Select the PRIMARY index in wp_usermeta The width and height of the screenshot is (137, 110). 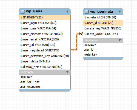(x=90, y=45)
